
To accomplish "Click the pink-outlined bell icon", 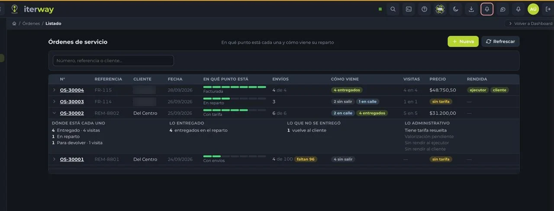I will (487, 9).
